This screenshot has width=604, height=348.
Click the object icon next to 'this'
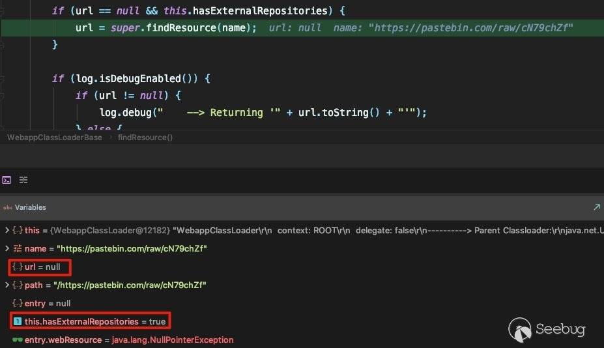point(18,231)
